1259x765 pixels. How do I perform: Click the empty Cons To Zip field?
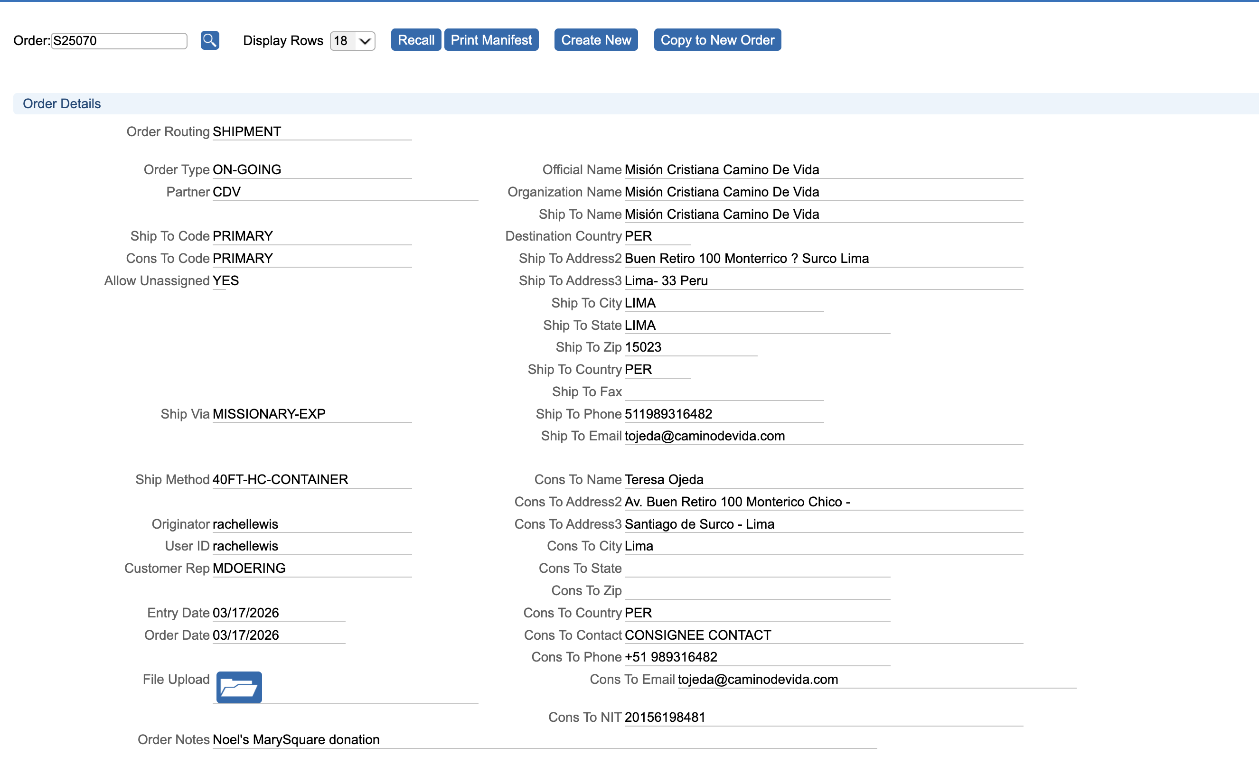click(756, 590)
